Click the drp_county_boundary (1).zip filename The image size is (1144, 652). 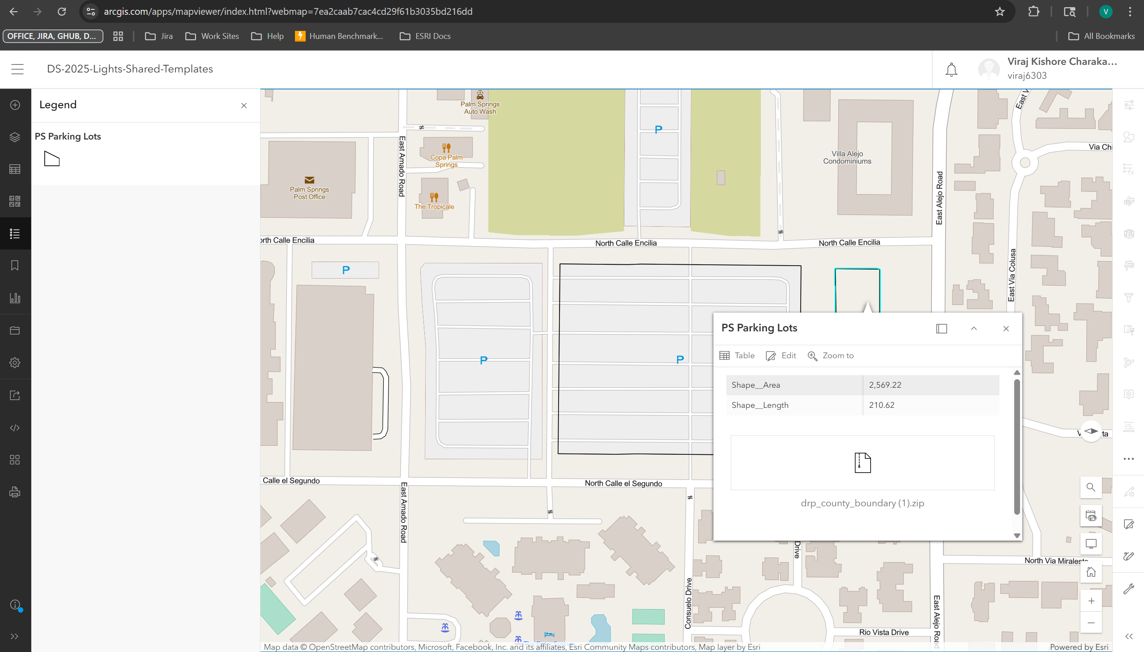(862, 504)
